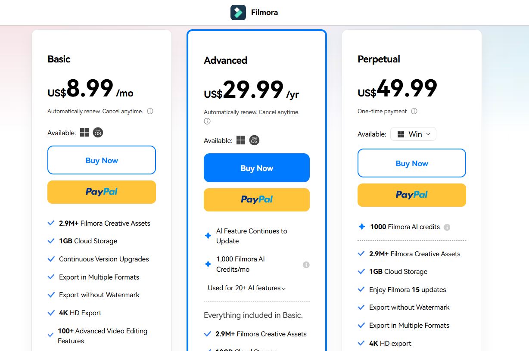Click the info icon under Advanced renewal text
The height and width of the screenshot is (351, 529).
(207, 121)
